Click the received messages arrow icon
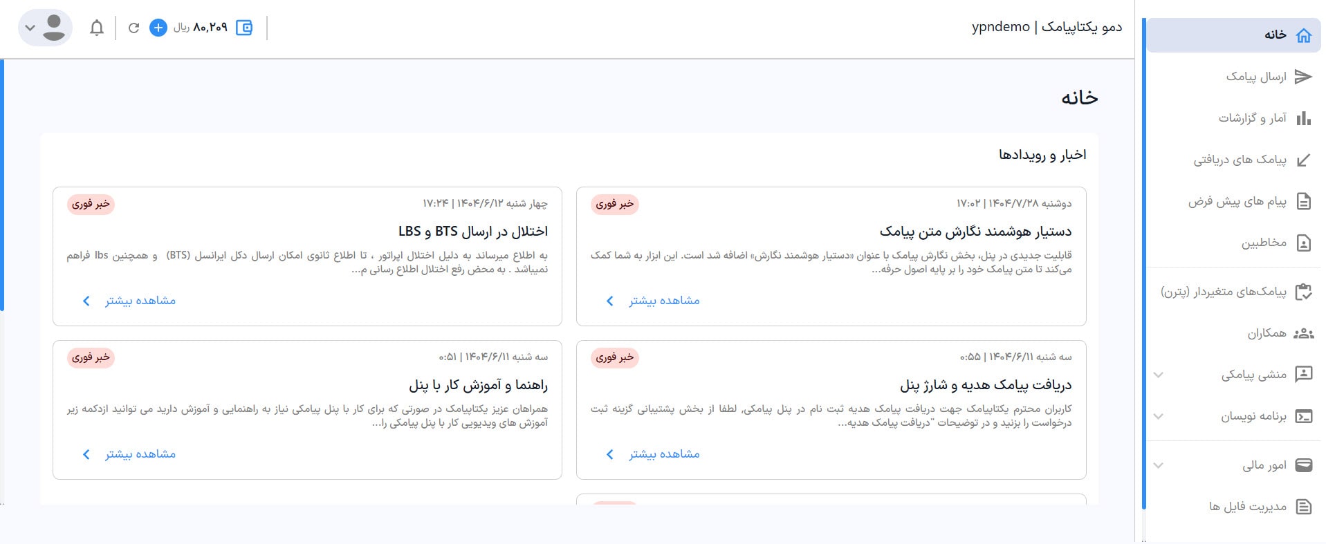1326x544 pixels. pyautogui.click(x=1303, y=160)
